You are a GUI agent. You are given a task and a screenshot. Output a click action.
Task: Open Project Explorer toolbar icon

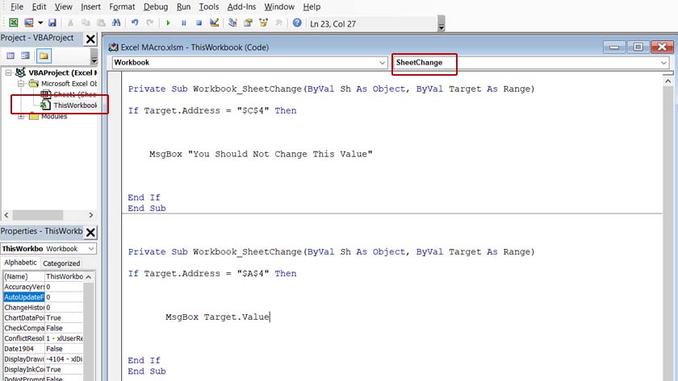tap(232, 23)
